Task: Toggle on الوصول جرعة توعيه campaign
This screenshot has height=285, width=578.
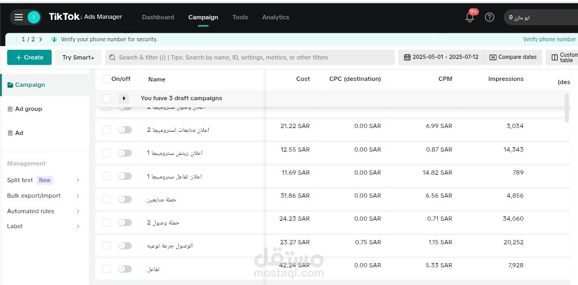Action: (x=125, y=246)
